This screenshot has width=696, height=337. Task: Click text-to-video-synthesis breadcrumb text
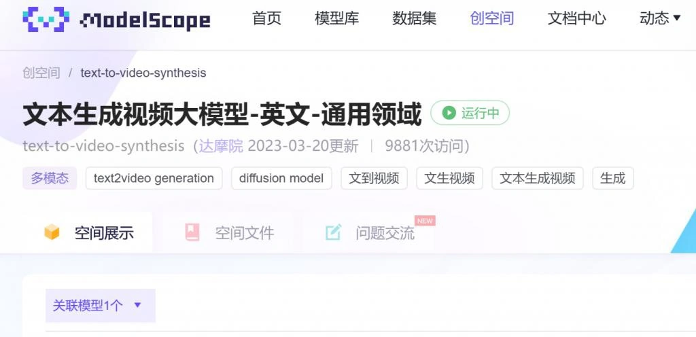[x=143, y=73]
